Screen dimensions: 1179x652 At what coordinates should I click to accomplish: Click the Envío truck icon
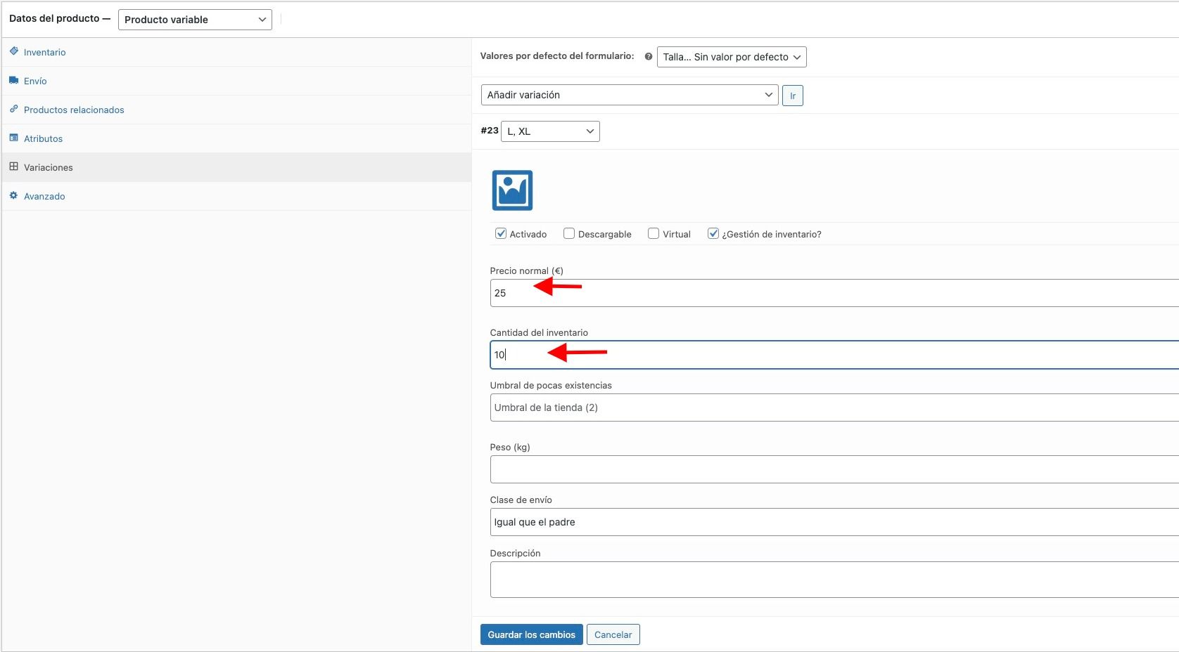pyautogui.click(x=13, y=80)
